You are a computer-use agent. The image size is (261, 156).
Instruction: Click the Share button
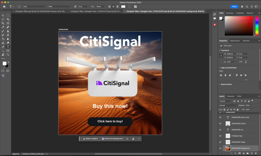coord(234,7)
